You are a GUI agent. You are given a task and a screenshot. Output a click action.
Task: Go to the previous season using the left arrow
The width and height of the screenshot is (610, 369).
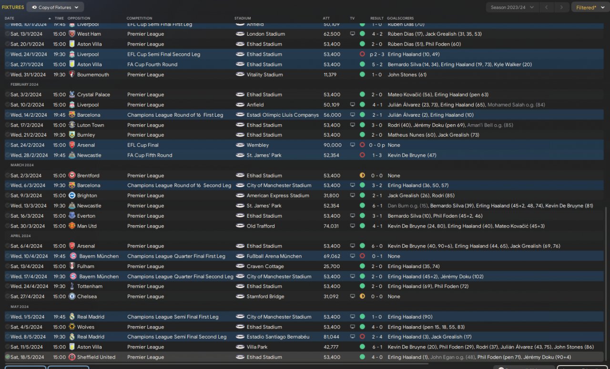[547, 7]
